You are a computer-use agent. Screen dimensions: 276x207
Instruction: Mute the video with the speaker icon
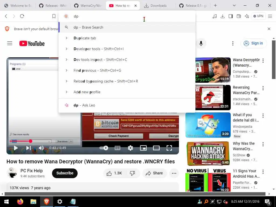coord(41,148)
